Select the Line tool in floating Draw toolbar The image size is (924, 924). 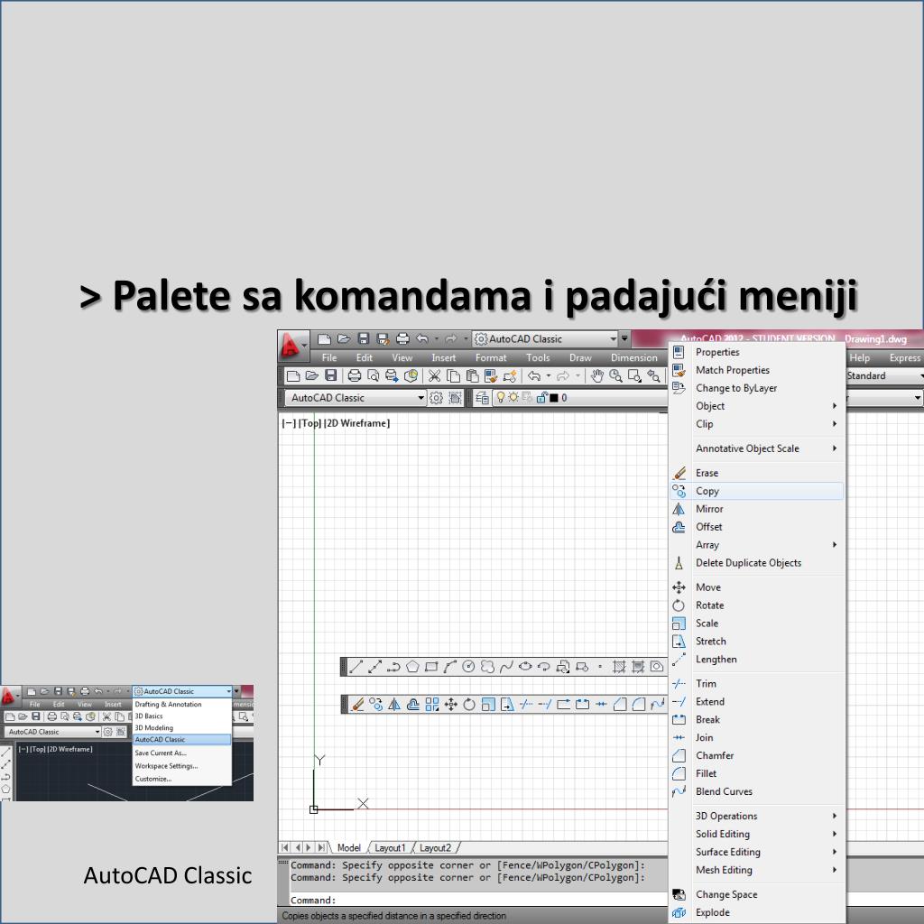click(356, 667)
